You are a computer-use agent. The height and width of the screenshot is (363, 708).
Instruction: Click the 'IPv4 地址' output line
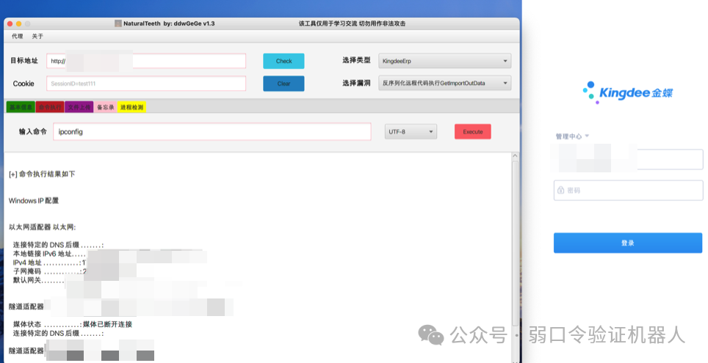(50, 263)
